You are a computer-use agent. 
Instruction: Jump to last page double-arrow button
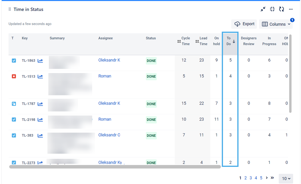tap(272, 178)
